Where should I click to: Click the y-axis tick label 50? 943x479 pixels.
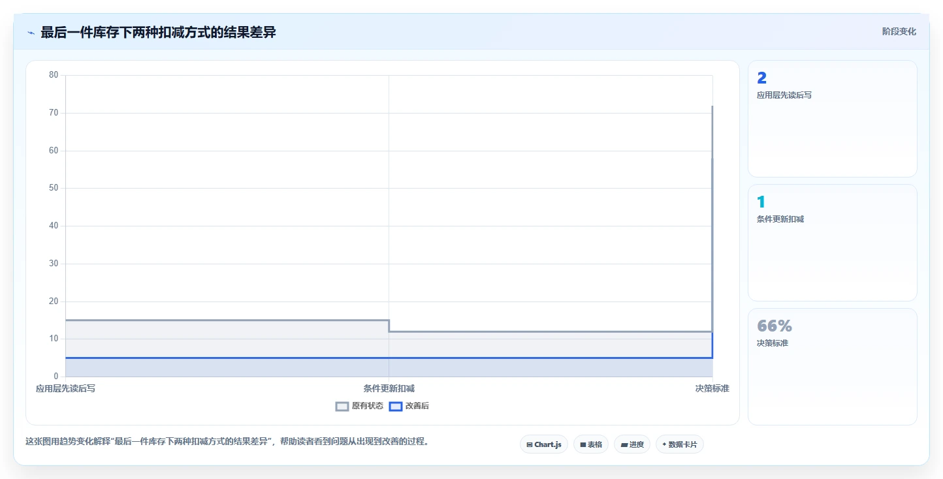tap(54, 188)
